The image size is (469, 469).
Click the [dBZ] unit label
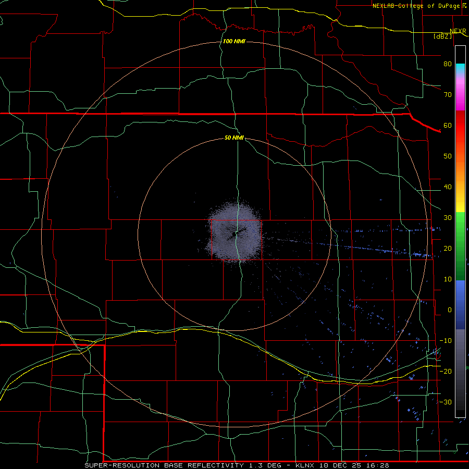[442, 36]
